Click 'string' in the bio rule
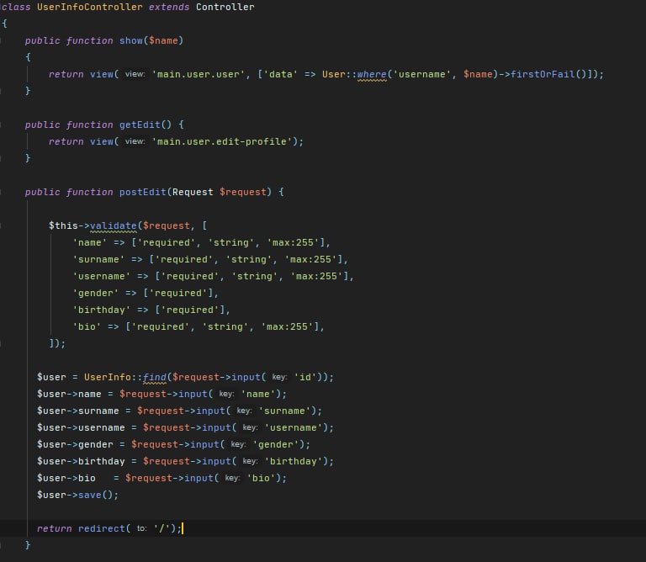646x562 pixels. (225, 327)
